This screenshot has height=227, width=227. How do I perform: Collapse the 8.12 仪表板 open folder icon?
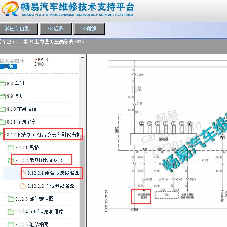(3, 135)
